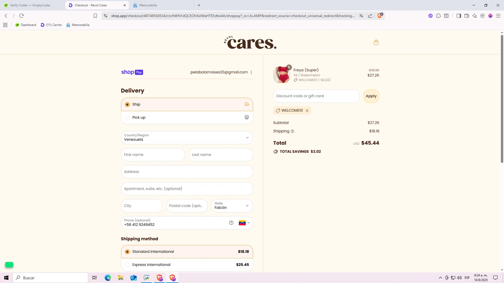Click the First name field
Screen dimensions: 504x283
point(153,155)
